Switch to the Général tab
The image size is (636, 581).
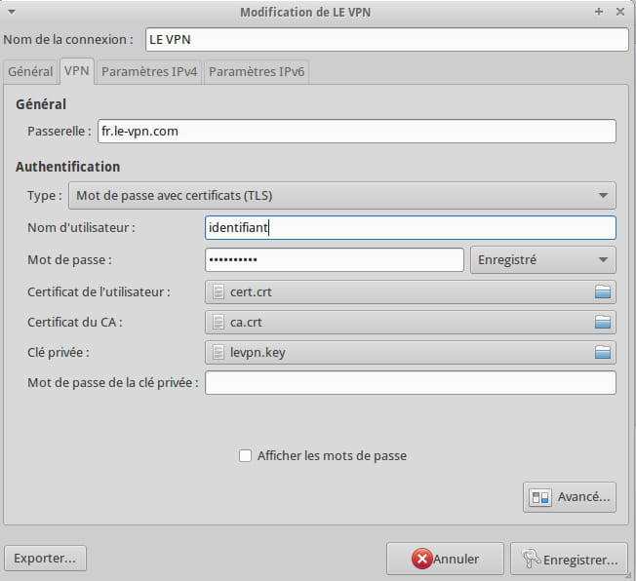[x=30, y=72]
